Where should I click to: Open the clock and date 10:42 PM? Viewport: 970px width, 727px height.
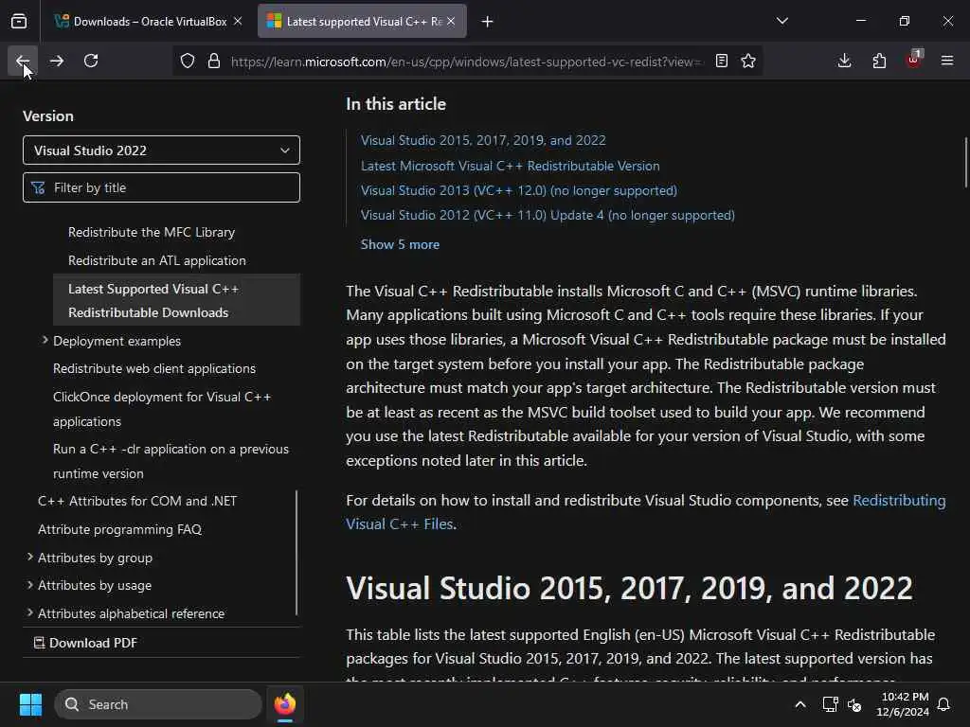coord(903,704)
